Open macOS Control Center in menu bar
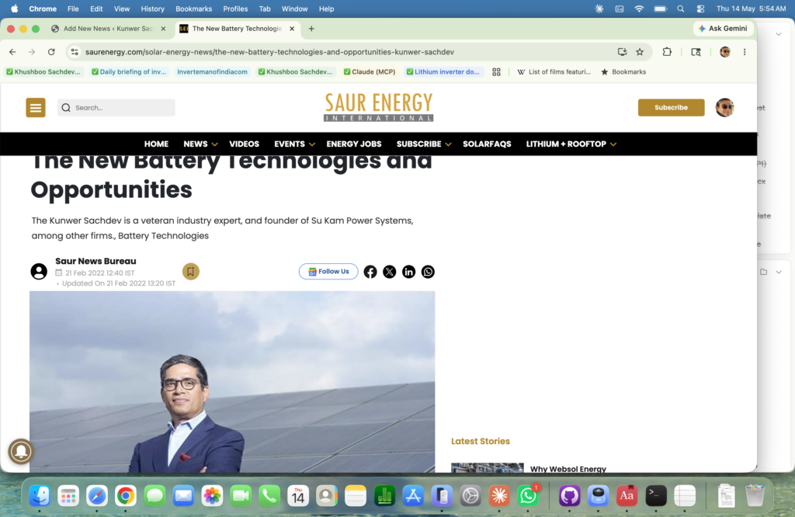Screen dimensions: 795x517 (x=700, y=9)
